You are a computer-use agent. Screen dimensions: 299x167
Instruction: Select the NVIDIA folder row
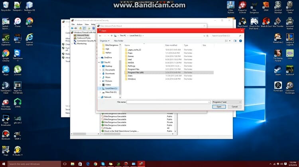(x=169, y=63)
